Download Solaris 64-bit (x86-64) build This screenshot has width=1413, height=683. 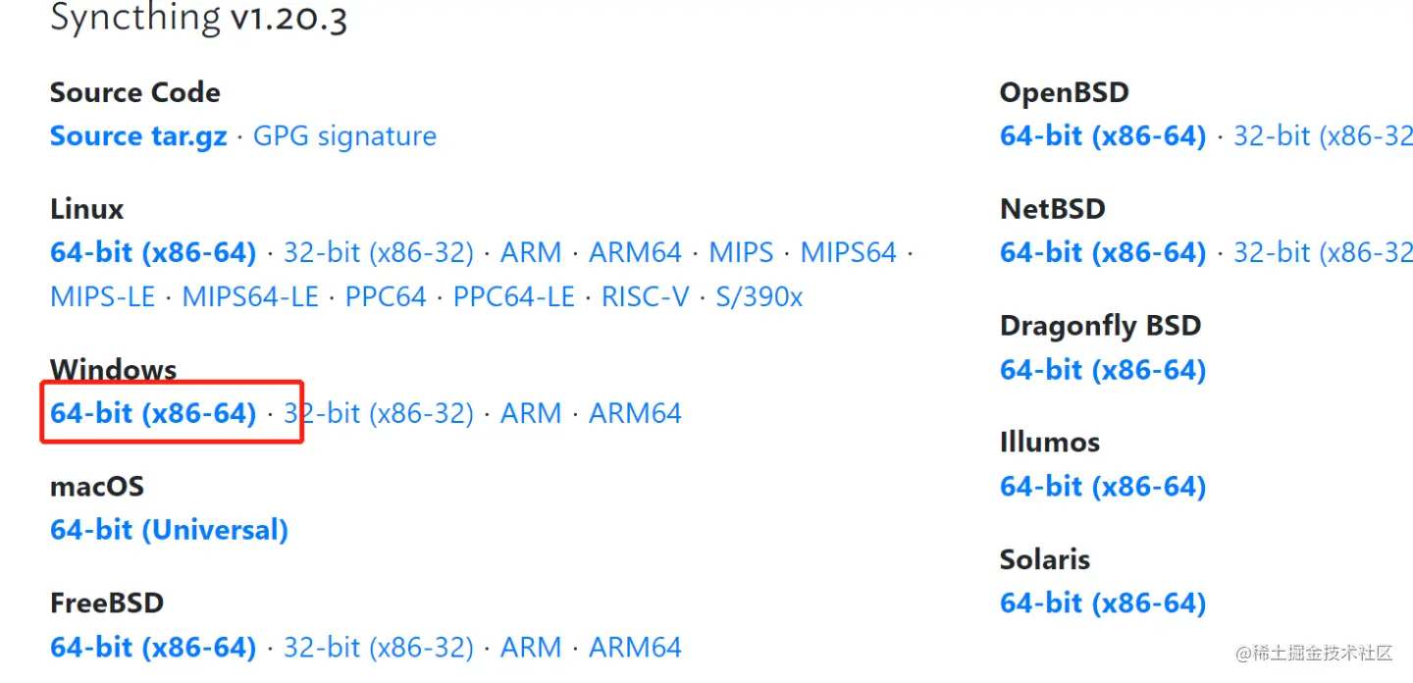1102,604
